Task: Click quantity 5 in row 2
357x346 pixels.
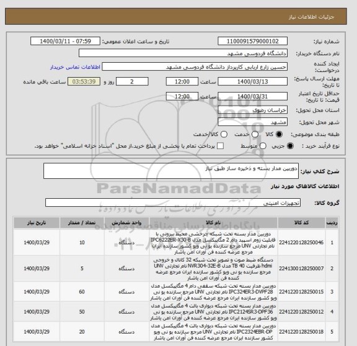Action: click(x=82, y=268)
